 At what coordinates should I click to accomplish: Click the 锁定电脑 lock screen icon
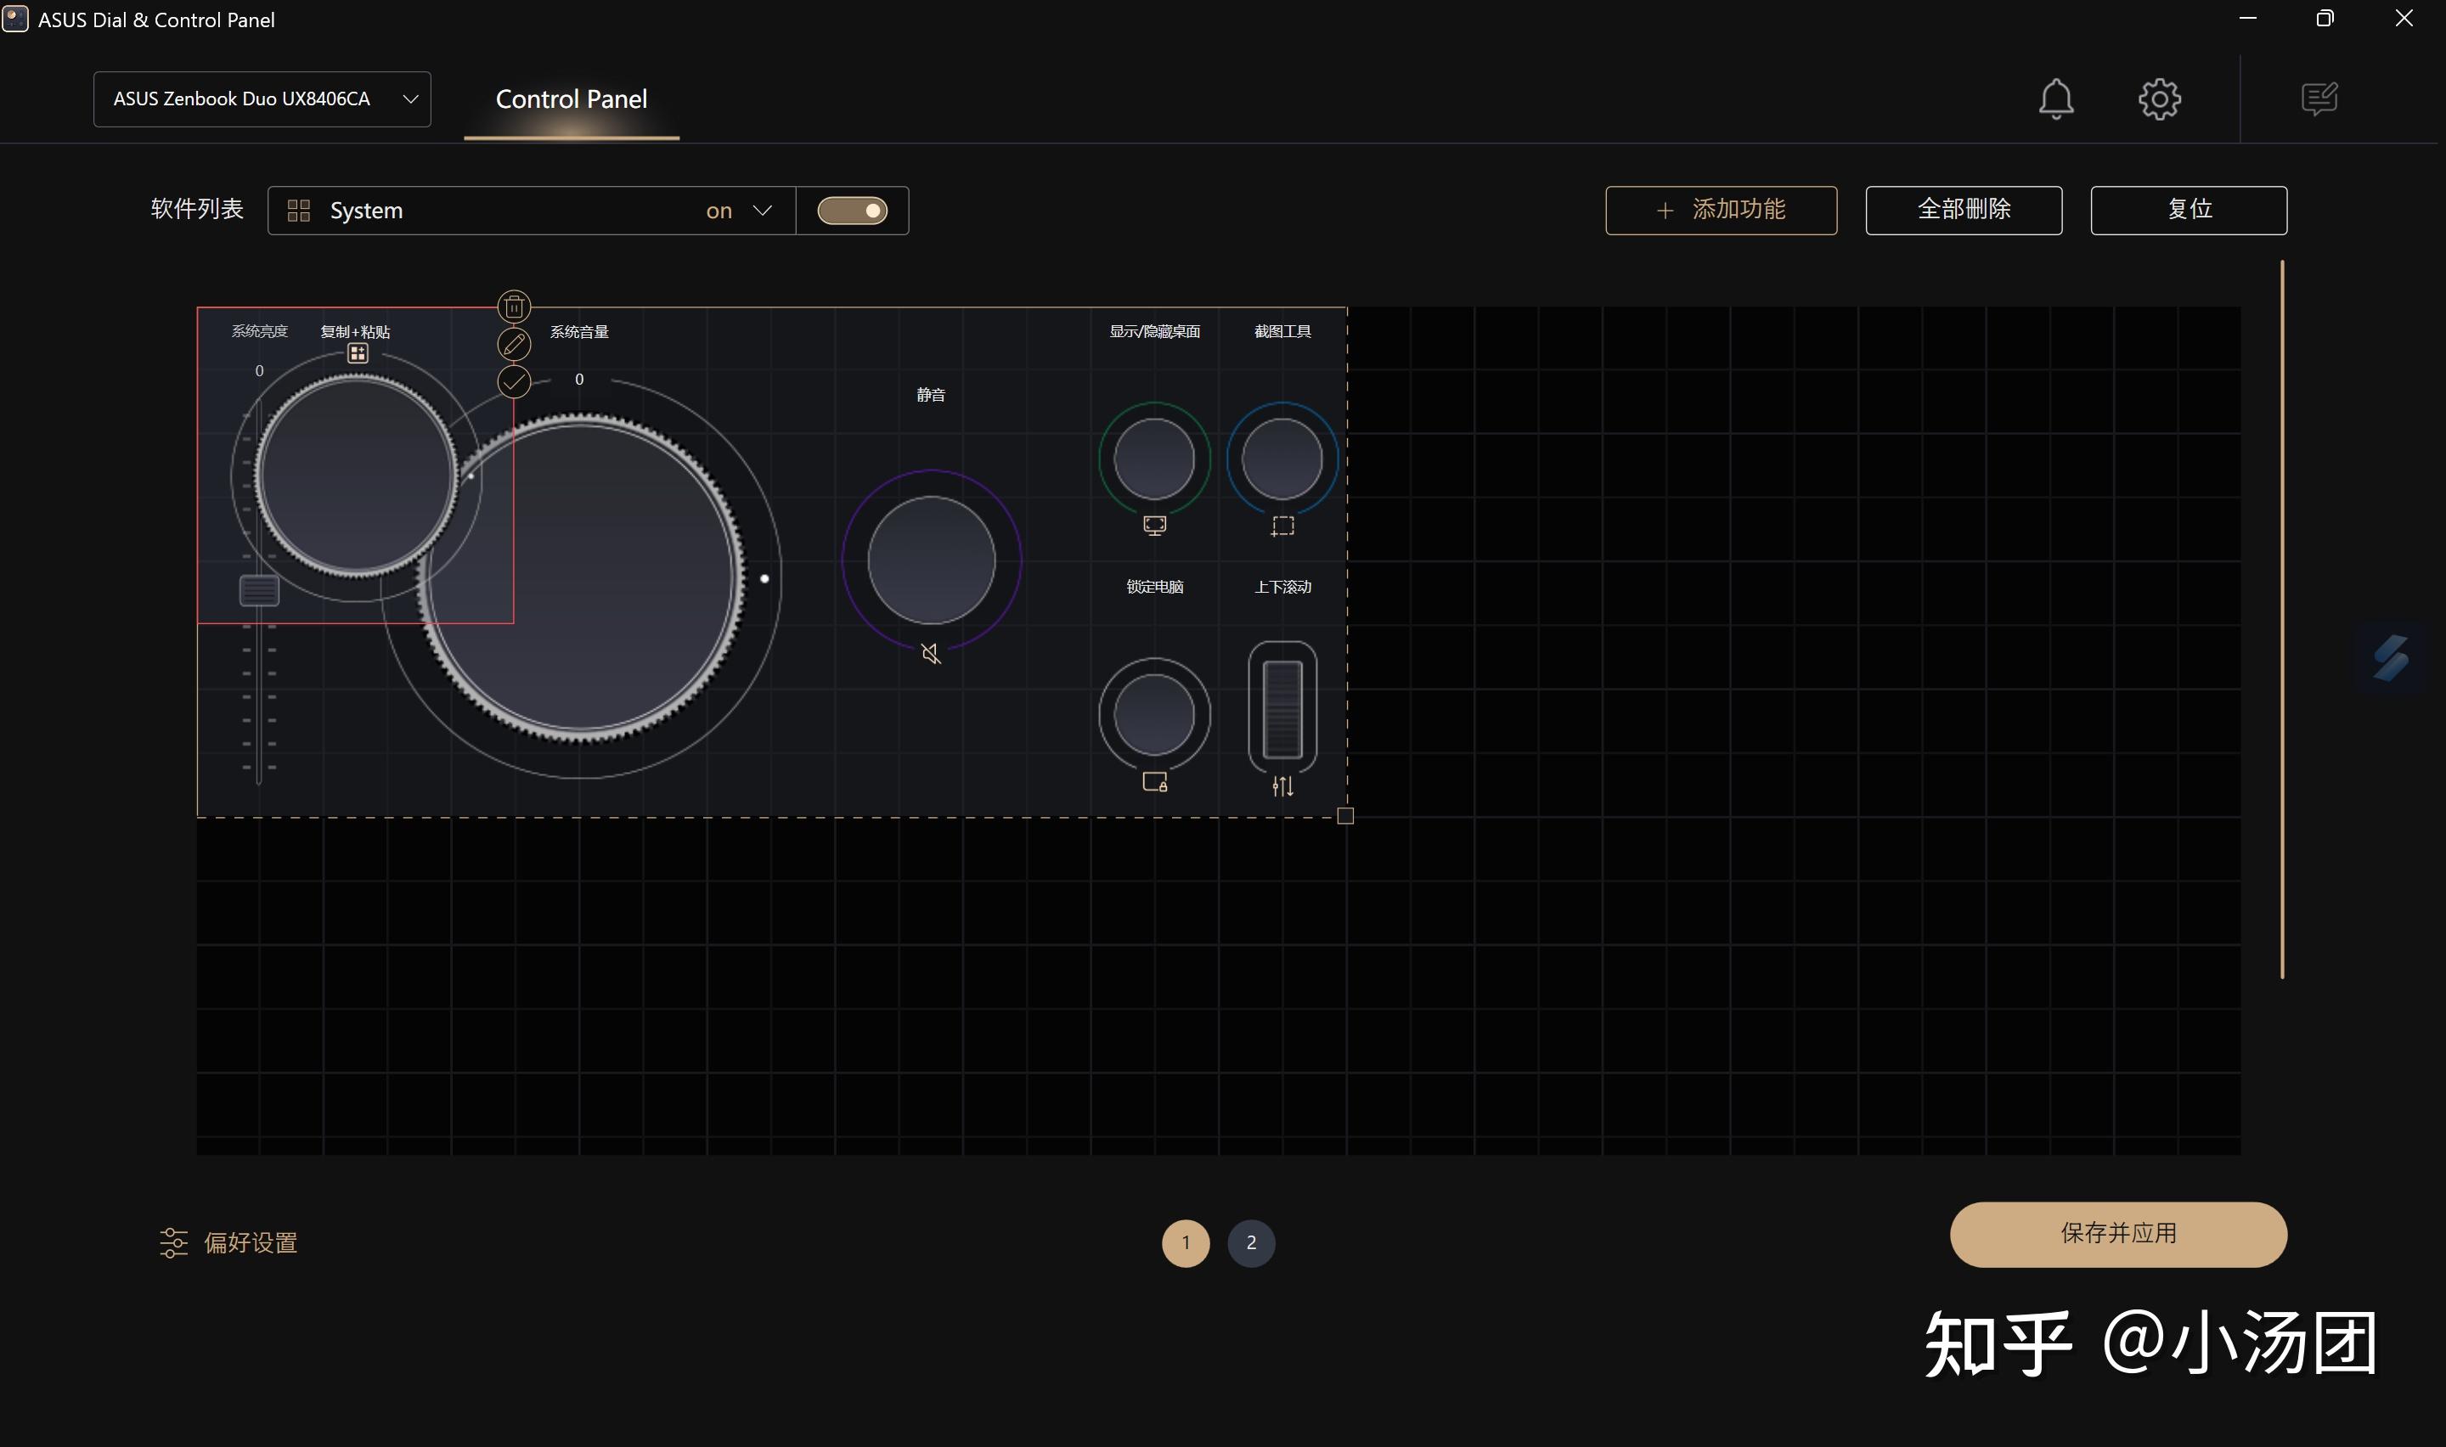[x=1154, y=781]
